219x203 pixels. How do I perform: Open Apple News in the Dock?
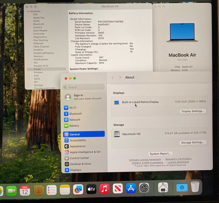[x=118, y=188]
